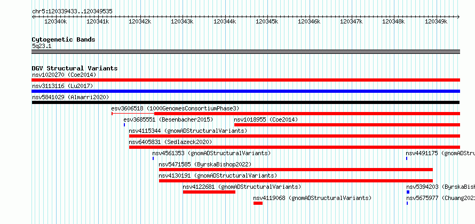Viewport: 475px width, 224px height.
Task: Open the nsv1018955 (Coe2014) label
Action: point(266,119)
